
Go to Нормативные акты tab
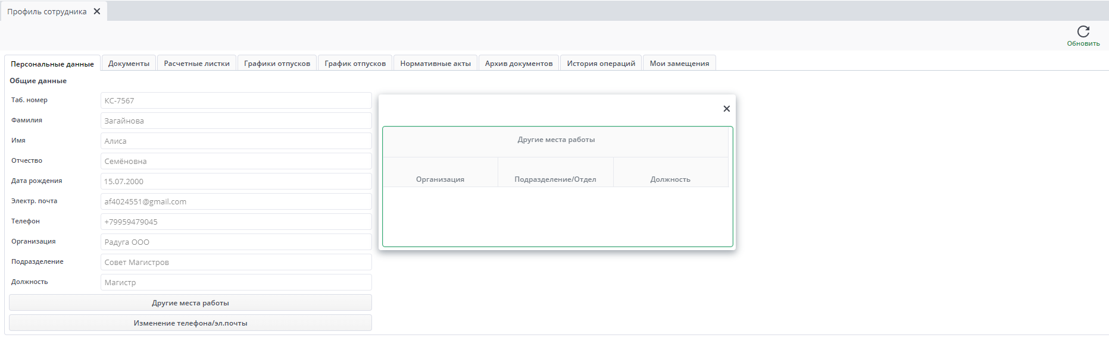(x=435, y=64)
